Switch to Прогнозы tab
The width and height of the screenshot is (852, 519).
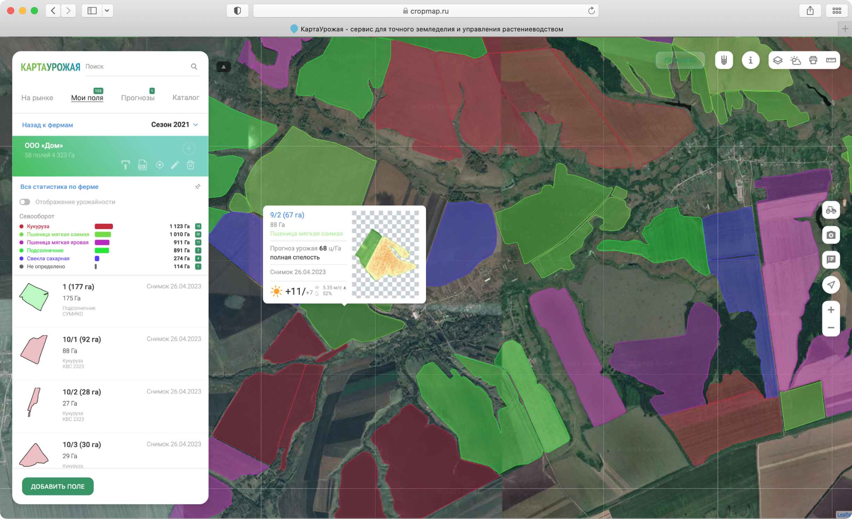coord(138,98)
